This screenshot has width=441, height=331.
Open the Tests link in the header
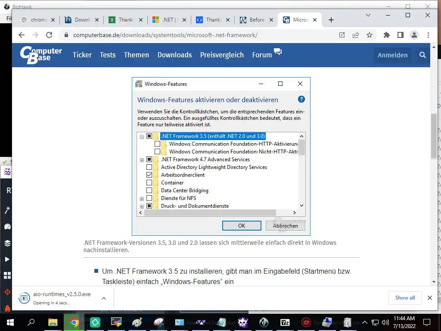[108, 55]
